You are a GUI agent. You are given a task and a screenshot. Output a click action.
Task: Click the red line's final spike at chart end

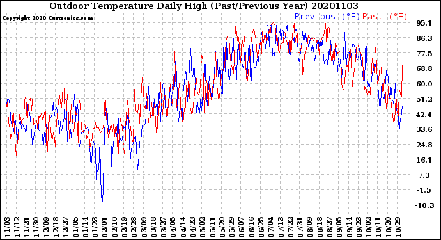pyautogui.click(x=402, y=67)
